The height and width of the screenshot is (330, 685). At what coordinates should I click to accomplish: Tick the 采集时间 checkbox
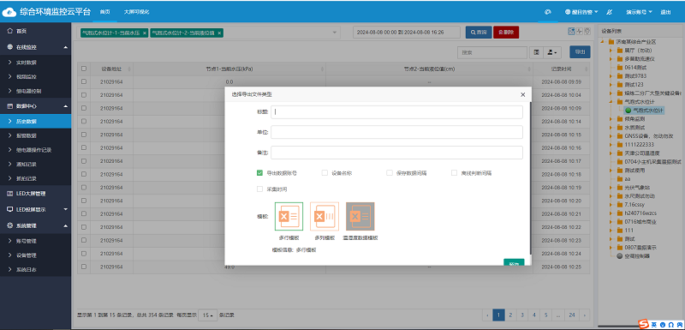point(259,189)
